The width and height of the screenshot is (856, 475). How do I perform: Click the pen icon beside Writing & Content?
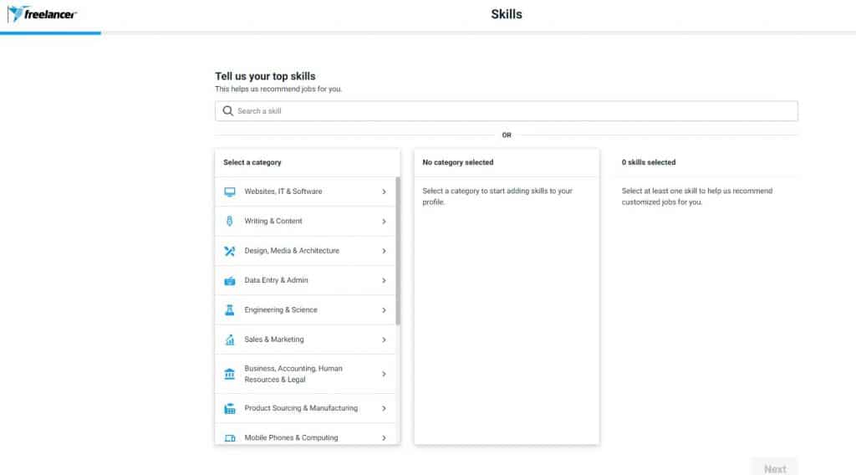pos(230,222)
